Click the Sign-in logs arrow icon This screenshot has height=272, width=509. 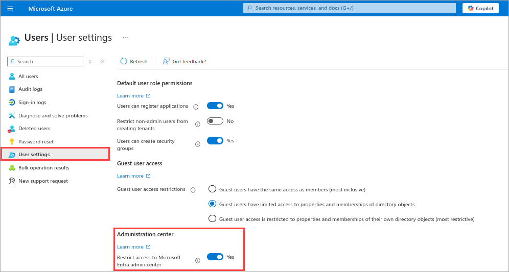(x=12, y=103)
